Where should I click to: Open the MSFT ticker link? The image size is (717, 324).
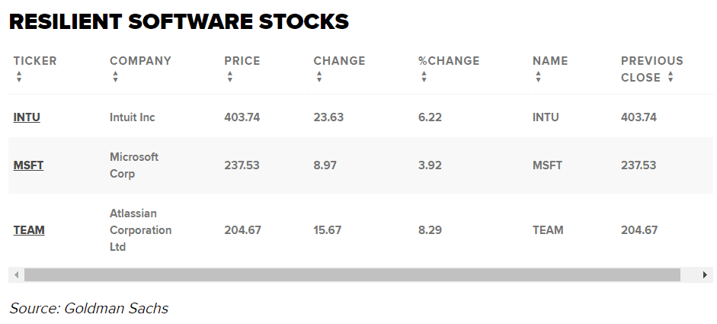coord(28,165)
